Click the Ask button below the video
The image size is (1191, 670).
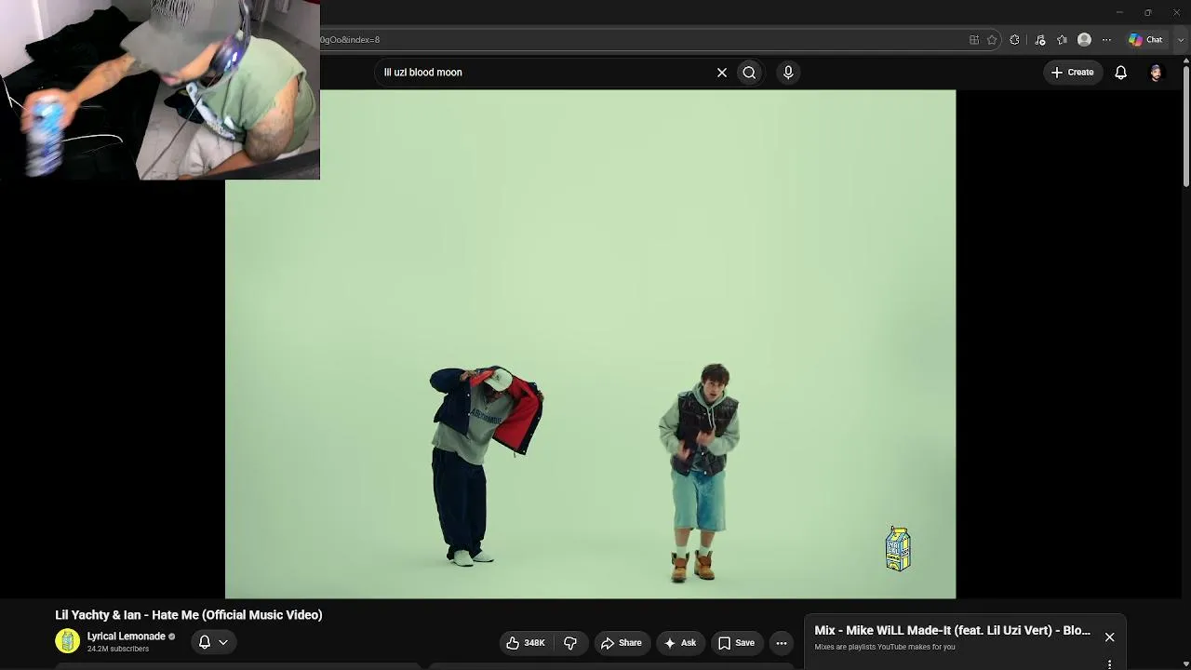679,643
